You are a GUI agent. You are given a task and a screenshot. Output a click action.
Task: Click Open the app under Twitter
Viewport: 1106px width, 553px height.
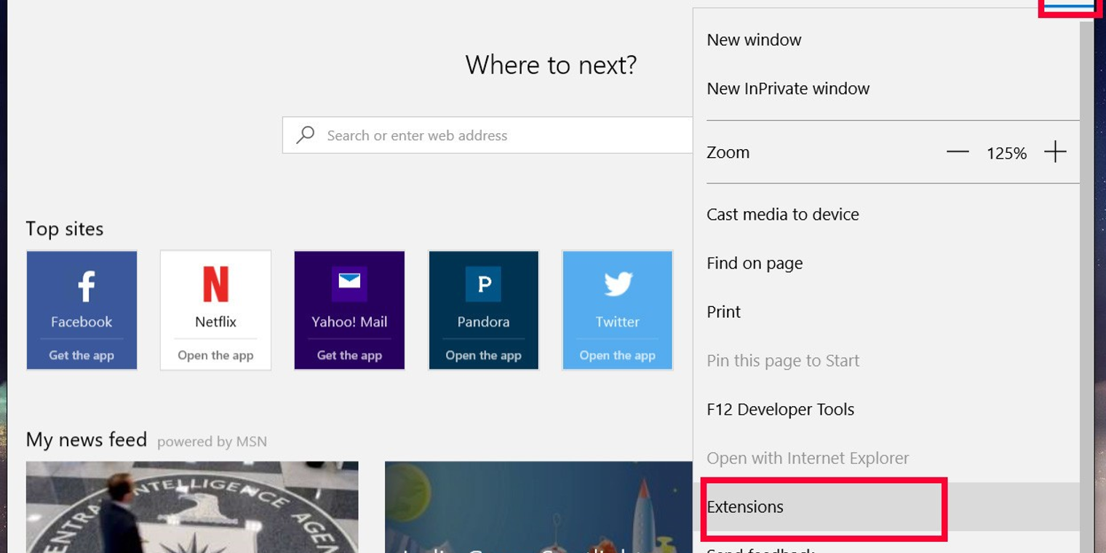pyautogui.click(x=618, y=355)
